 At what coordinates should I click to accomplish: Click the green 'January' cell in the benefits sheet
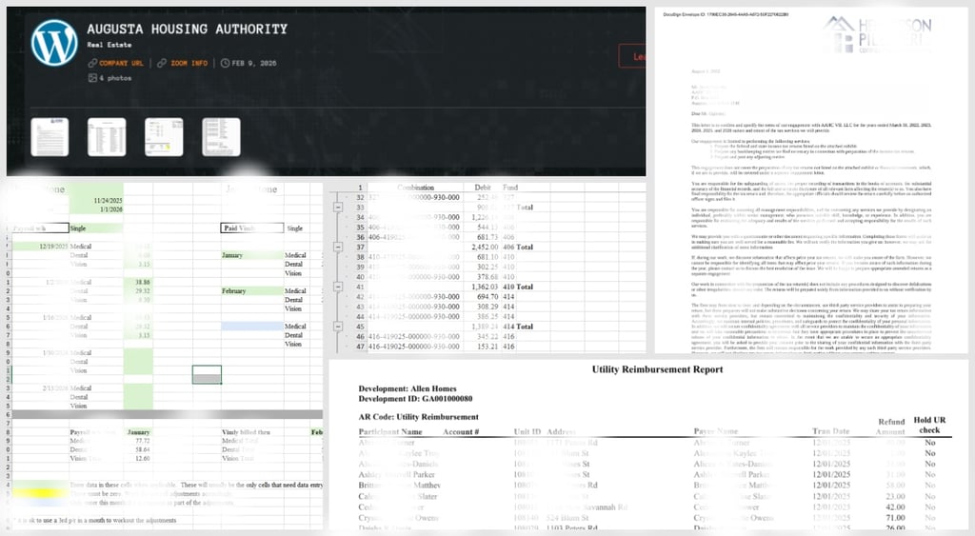(252, 255)
